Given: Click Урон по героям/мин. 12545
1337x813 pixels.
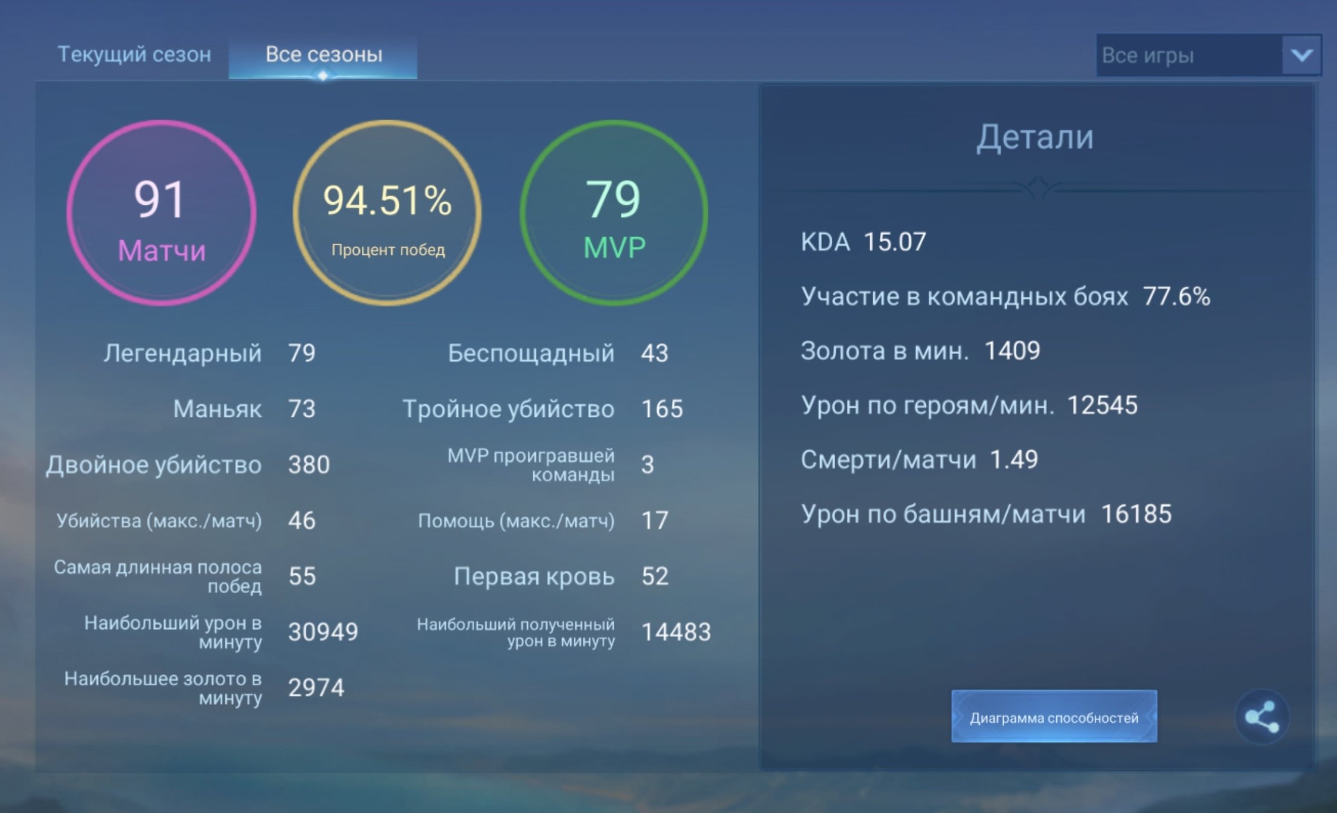Looking at the screenshot, I should 969,405.
